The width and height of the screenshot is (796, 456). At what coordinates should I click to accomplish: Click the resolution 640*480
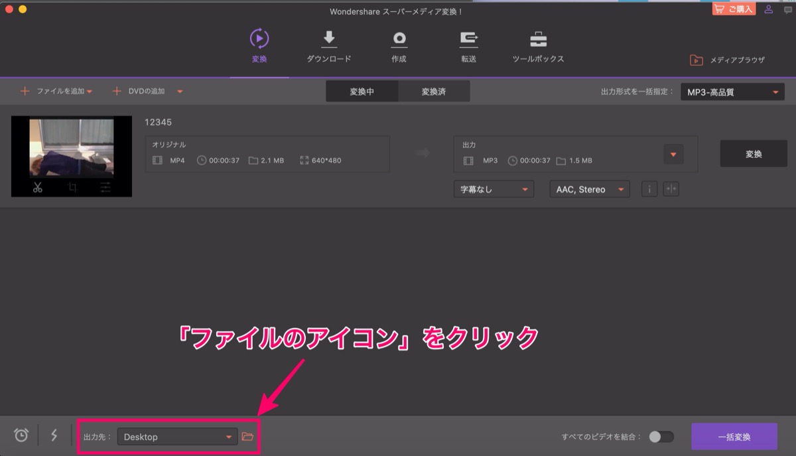coord(327,161)
